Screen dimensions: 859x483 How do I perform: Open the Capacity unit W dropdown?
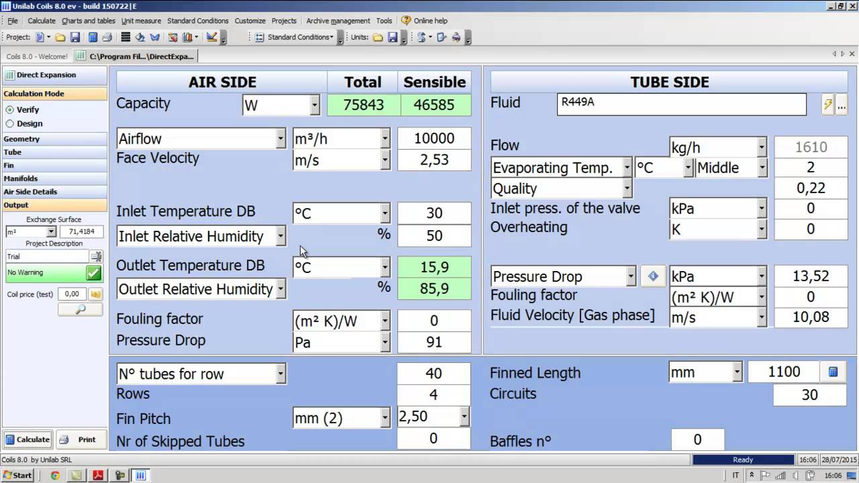pos(314,105)
